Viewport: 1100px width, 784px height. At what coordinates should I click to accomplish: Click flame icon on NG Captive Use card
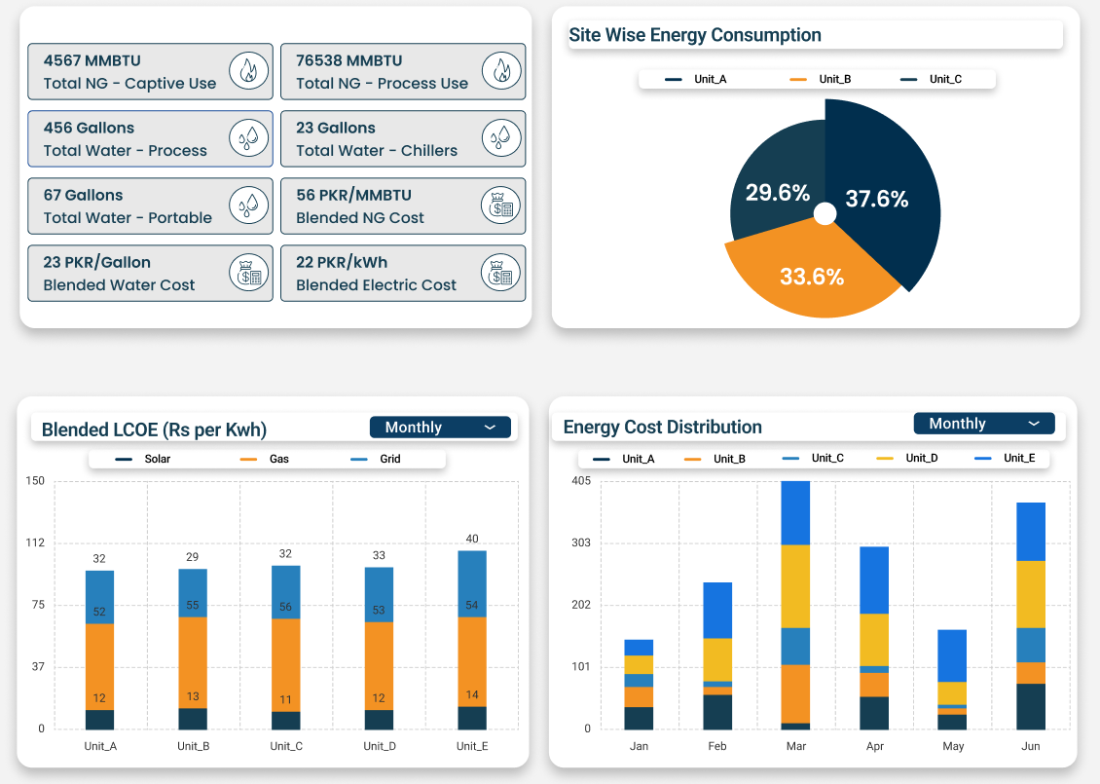click(249, 71)
